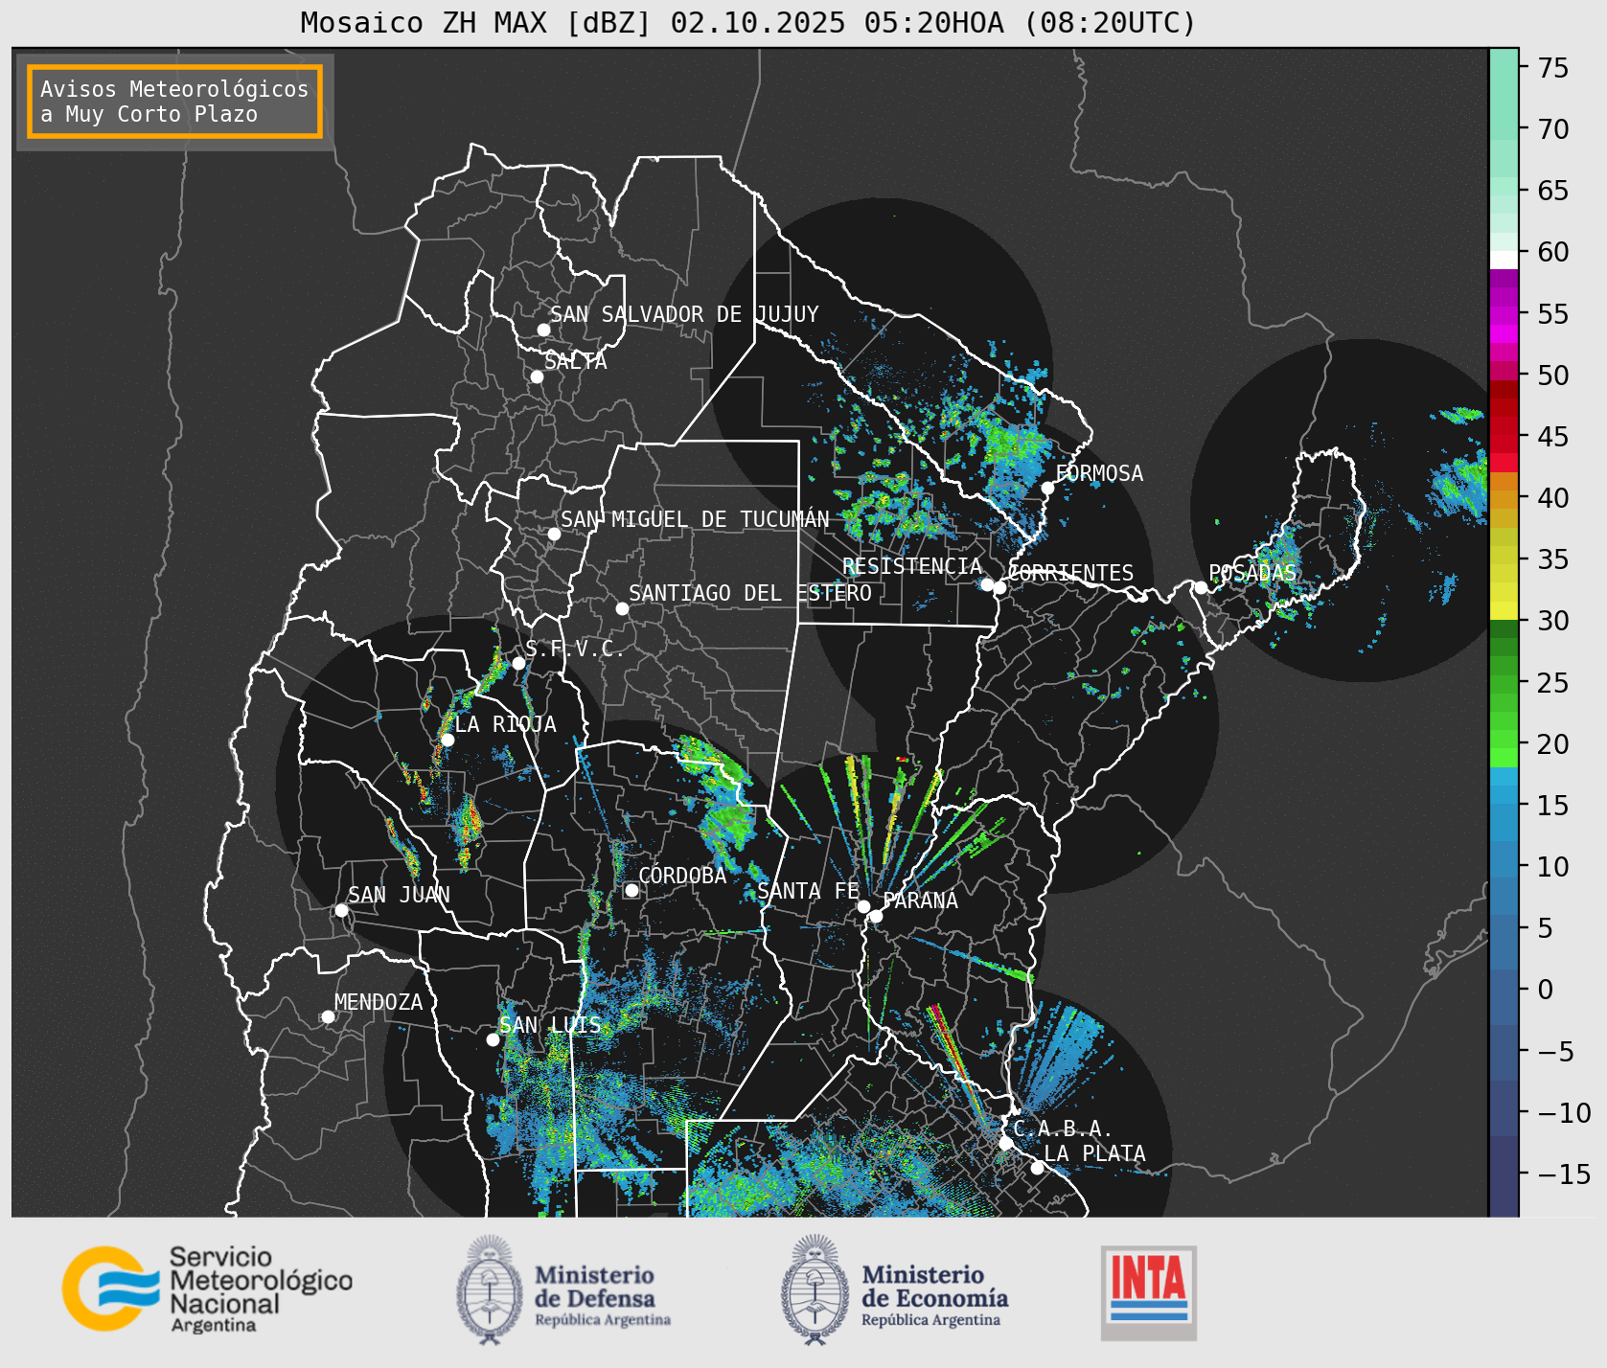Click the SAN SALVADOR DE JUJUY label
This screenshot has width=1607, height=1368.
coord(684,314)
